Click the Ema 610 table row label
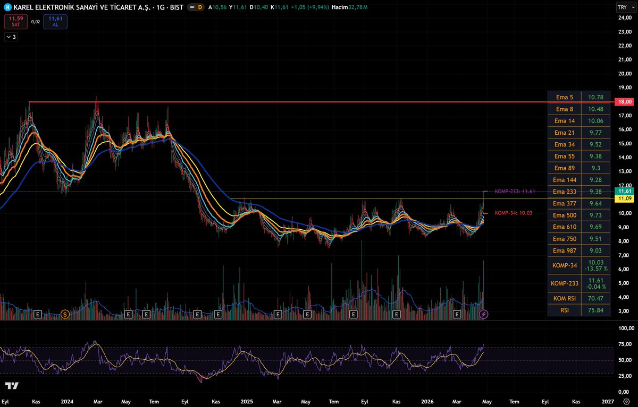This screenshot has height=407, width=638. click(564, 227)
